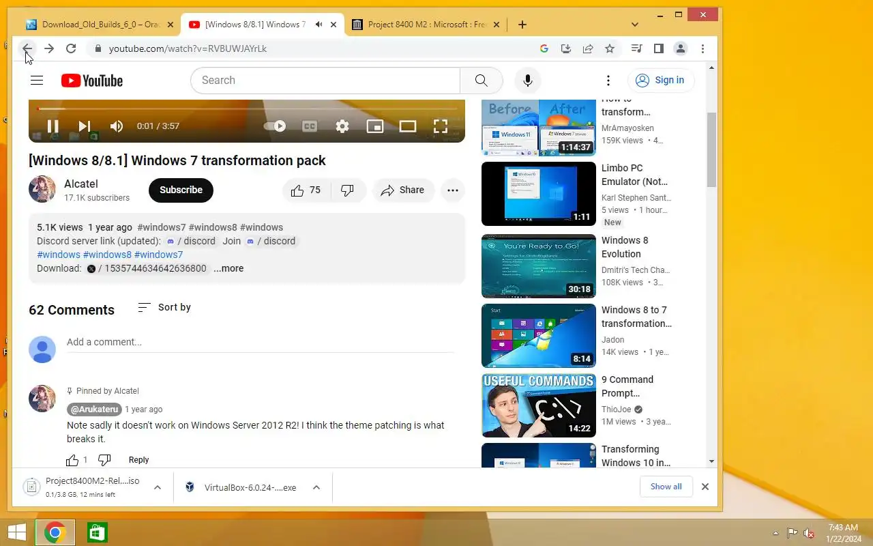Open YouTube hamburger guide menu
873x546 pixels.
[37, 81]
